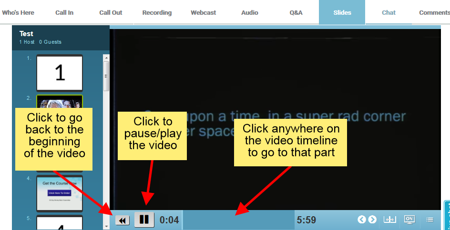Switch to the Call In tab
This screenshot has width=450, height=230.
click(64, 12)
